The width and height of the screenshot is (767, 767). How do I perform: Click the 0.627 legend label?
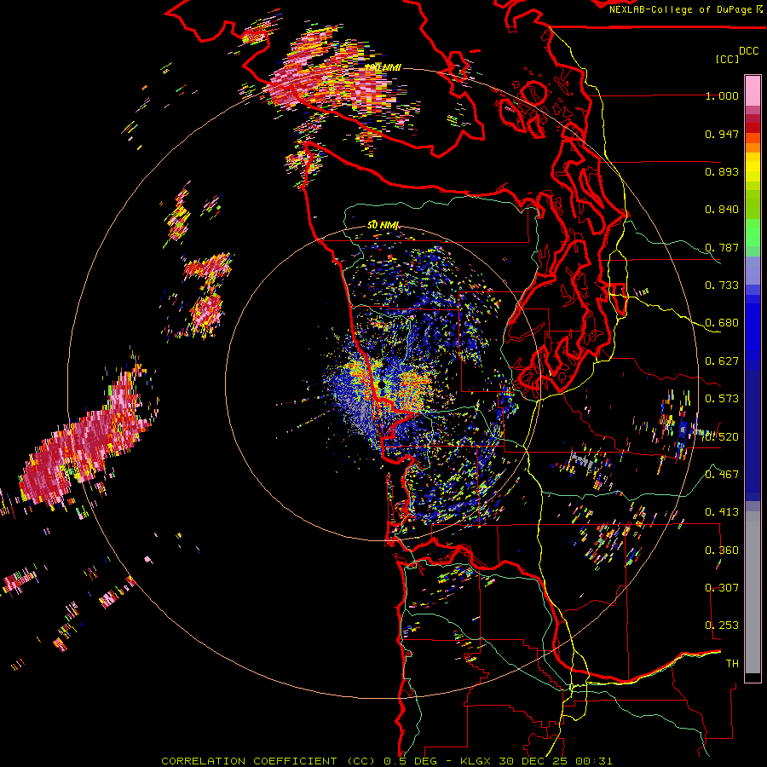click(x=722, y=361)
